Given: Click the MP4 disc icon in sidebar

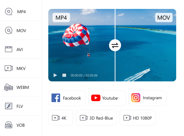Looking at the screenshot, I should pos(9,11).
